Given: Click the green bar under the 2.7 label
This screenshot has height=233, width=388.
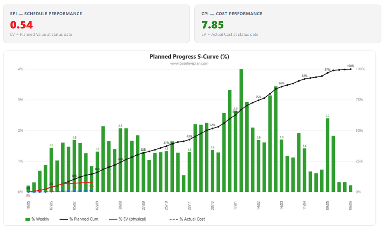Looking at the screenshot, I should pyautogui.click(x=328, y=155).
